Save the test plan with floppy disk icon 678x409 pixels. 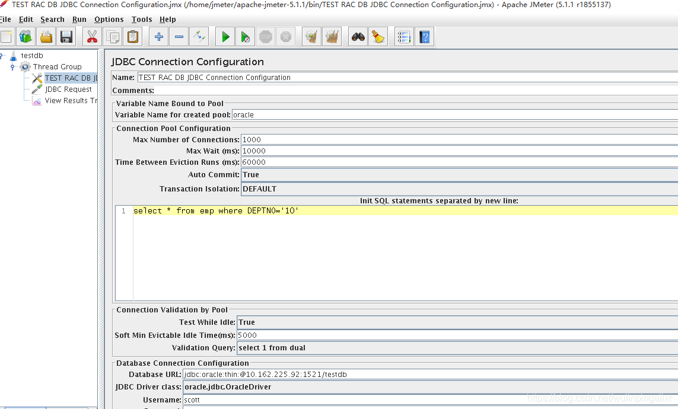(x=66, y=37)
